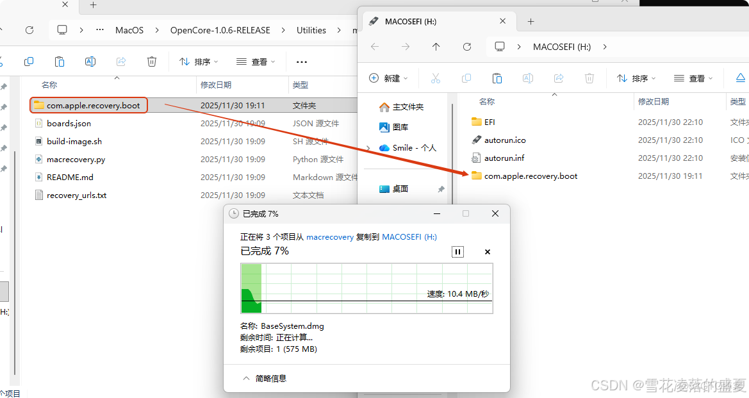Click the green copy progress bar
Screen dimensions: 749x398
coord(251,288)
